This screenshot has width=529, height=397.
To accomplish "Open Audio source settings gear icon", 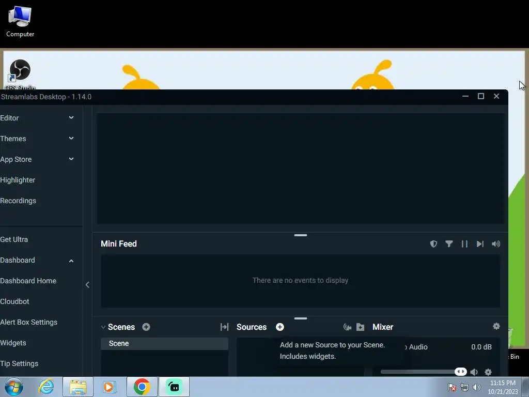I will [x=488, y=372].
